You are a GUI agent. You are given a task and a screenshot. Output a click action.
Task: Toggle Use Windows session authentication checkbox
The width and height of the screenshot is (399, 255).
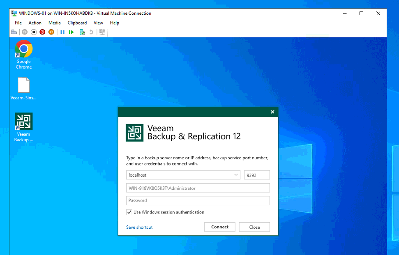click(x=129, y=212)
